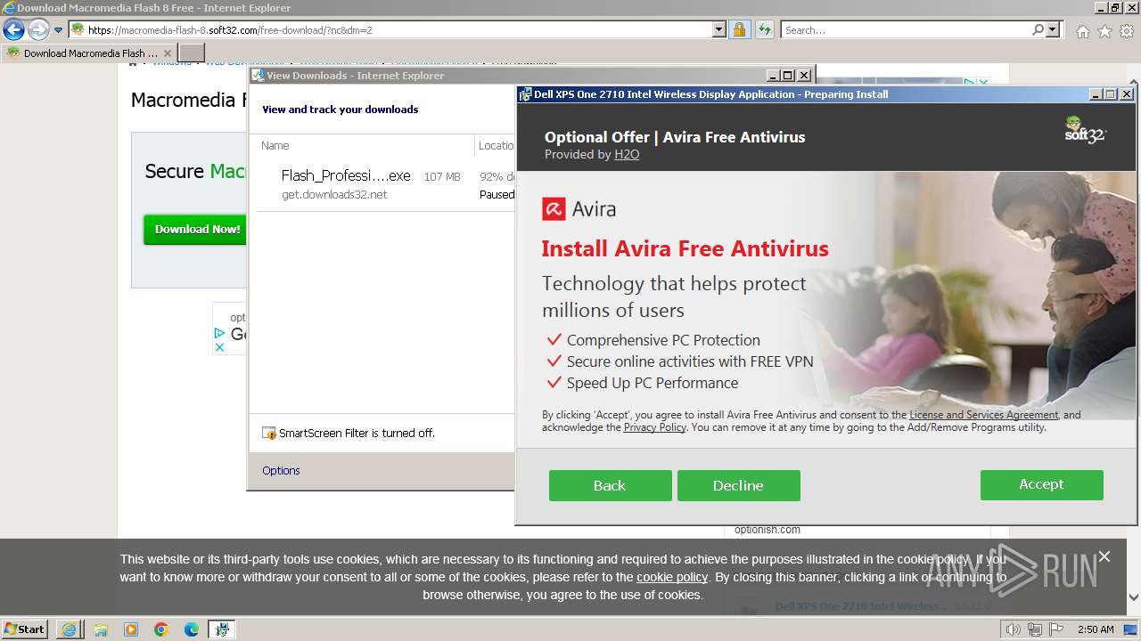The width and height of the screenshot is (1141, 641).
Task: Open the Favorites star icon
Action: point(1104,31)
